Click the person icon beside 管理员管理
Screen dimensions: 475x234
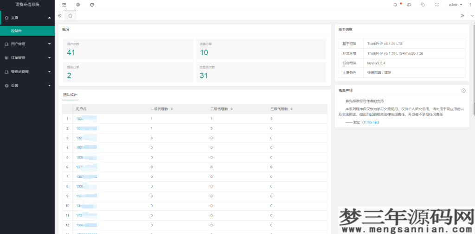[6, 72]
